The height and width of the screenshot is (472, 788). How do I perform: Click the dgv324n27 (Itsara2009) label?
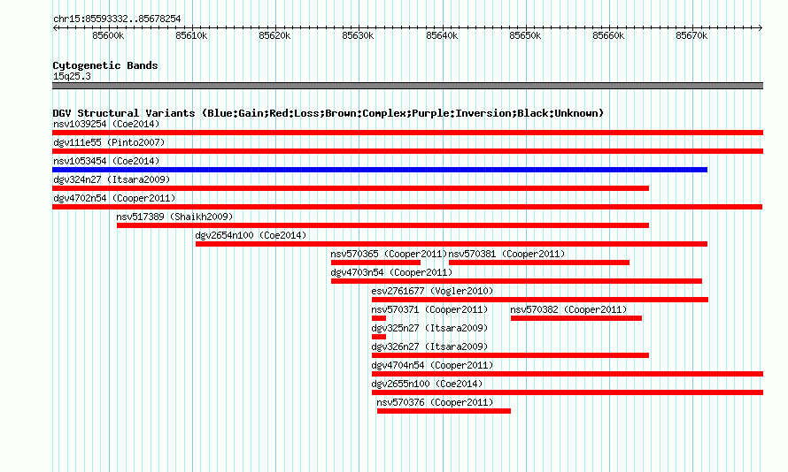pyautogui.click(x=112, y=179)
